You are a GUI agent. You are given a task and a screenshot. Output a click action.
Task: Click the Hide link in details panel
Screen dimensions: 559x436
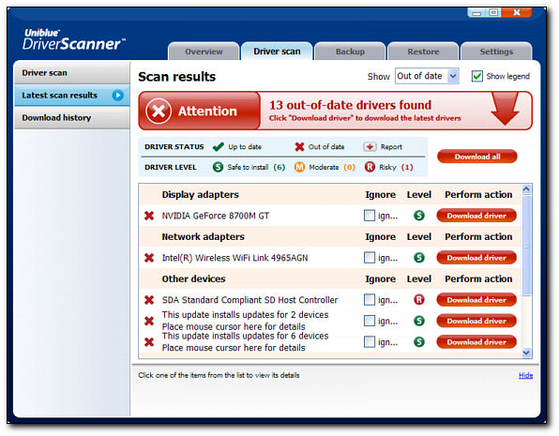(525, 375)
